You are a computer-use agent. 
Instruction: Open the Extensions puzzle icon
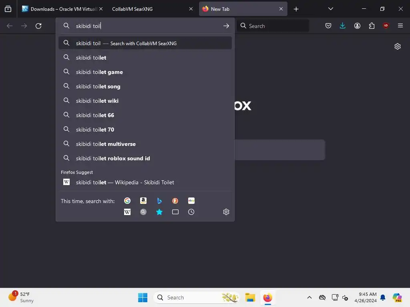point(372,26)
